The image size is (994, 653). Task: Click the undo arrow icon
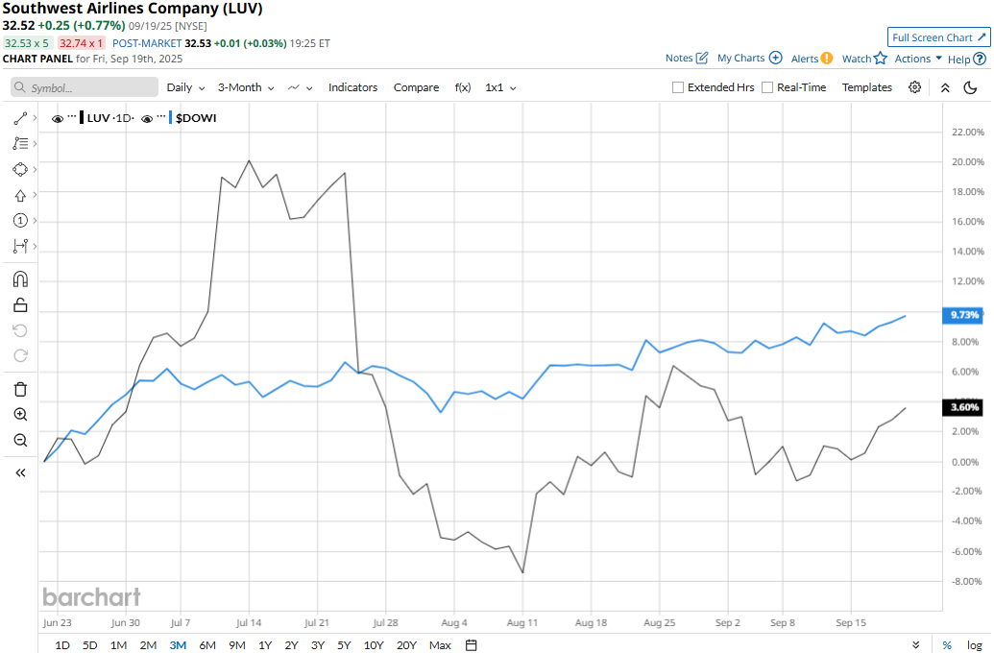tap(20, 330)
